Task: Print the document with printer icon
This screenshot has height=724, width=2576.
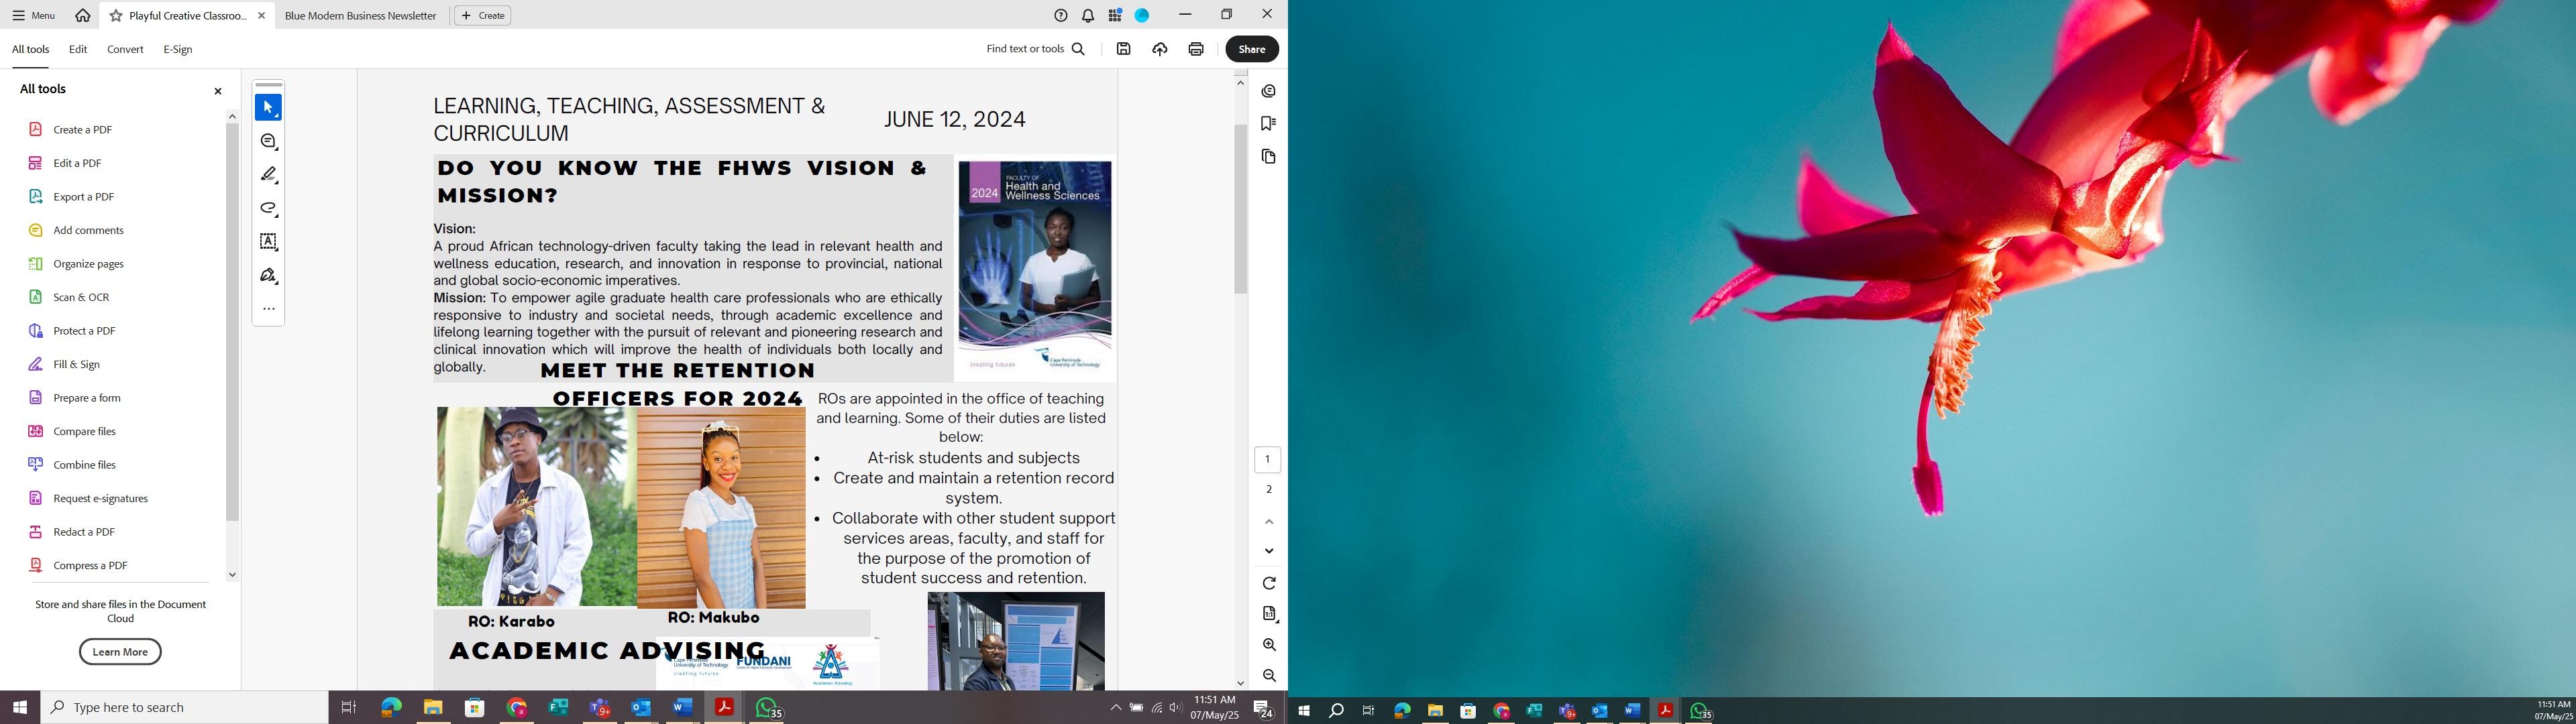Action: (x=1195, y=49)
